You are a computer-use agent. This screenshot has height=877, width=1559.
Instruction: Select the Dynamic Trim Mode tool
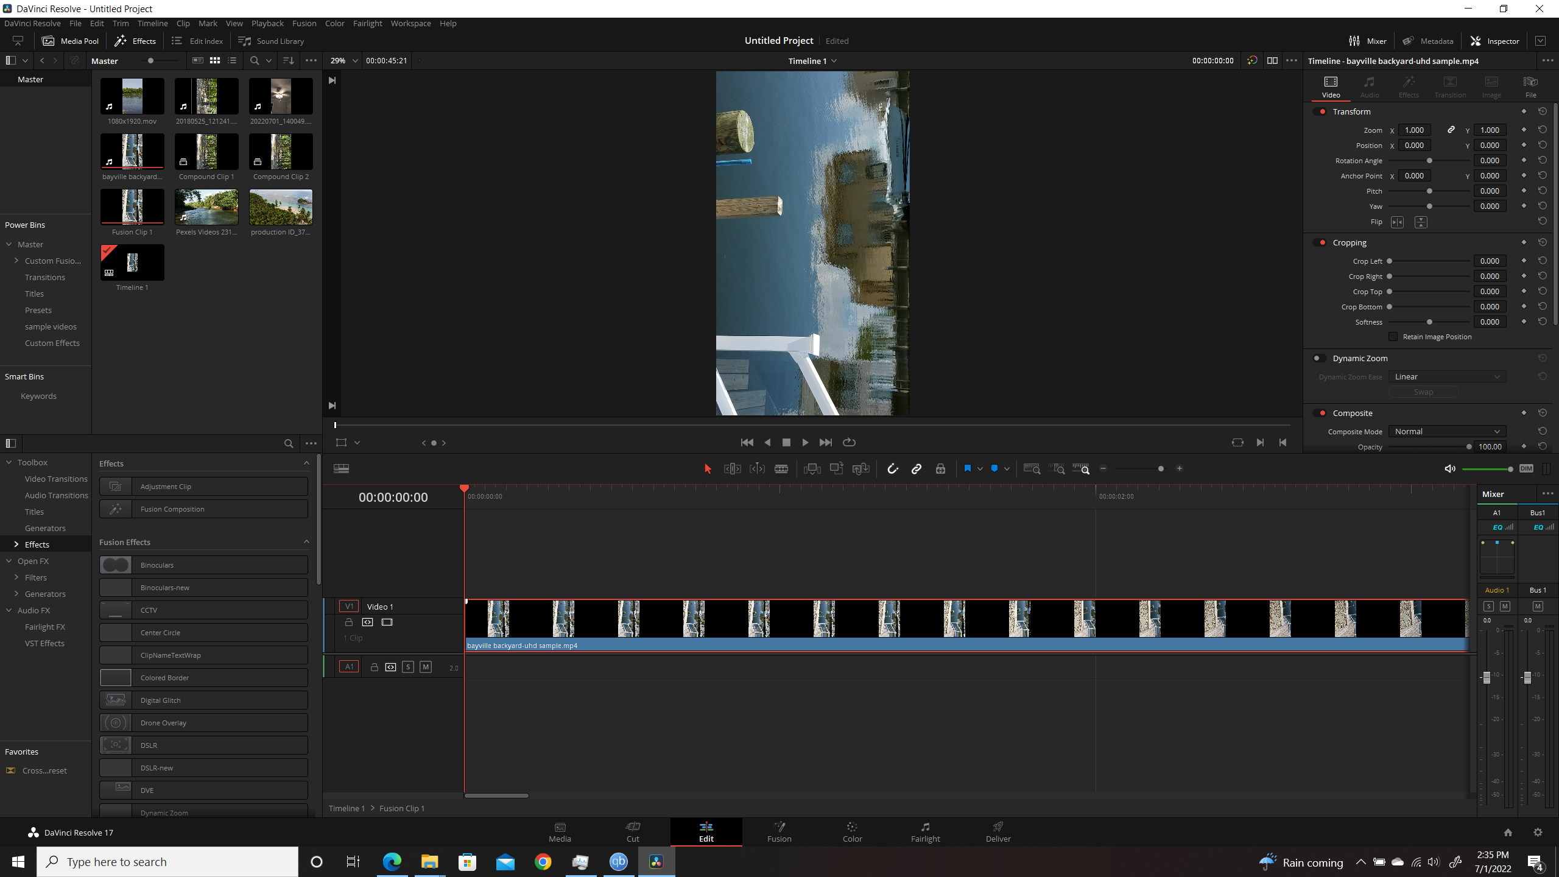point(757,468)
